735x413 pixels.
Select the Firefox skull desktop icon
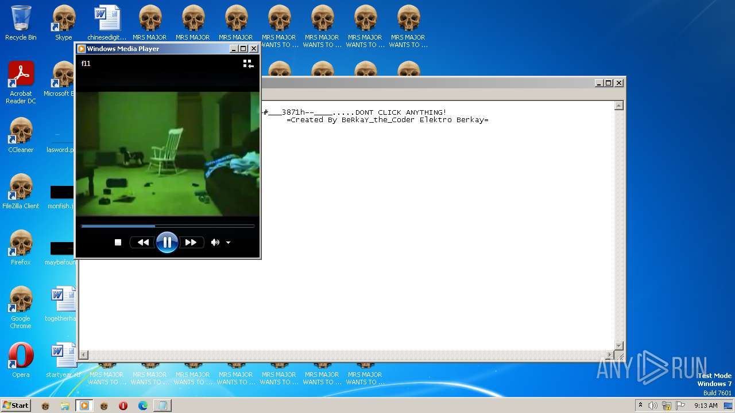(x=21, y=248)
